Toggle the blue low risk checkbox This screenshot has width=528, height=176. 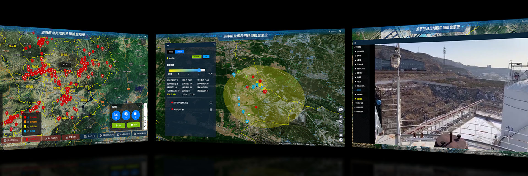click(x=28, y=131)
